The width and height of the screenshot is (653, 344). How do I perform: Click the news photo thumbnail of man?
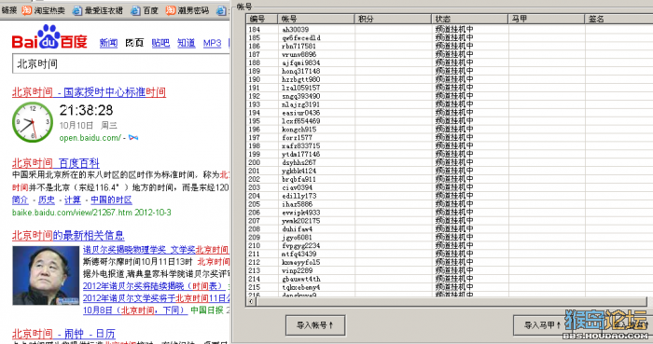(46, 275)
